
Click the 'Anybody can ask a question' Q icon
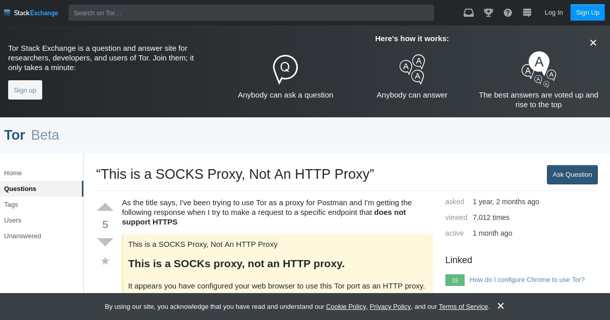(285, 69)
